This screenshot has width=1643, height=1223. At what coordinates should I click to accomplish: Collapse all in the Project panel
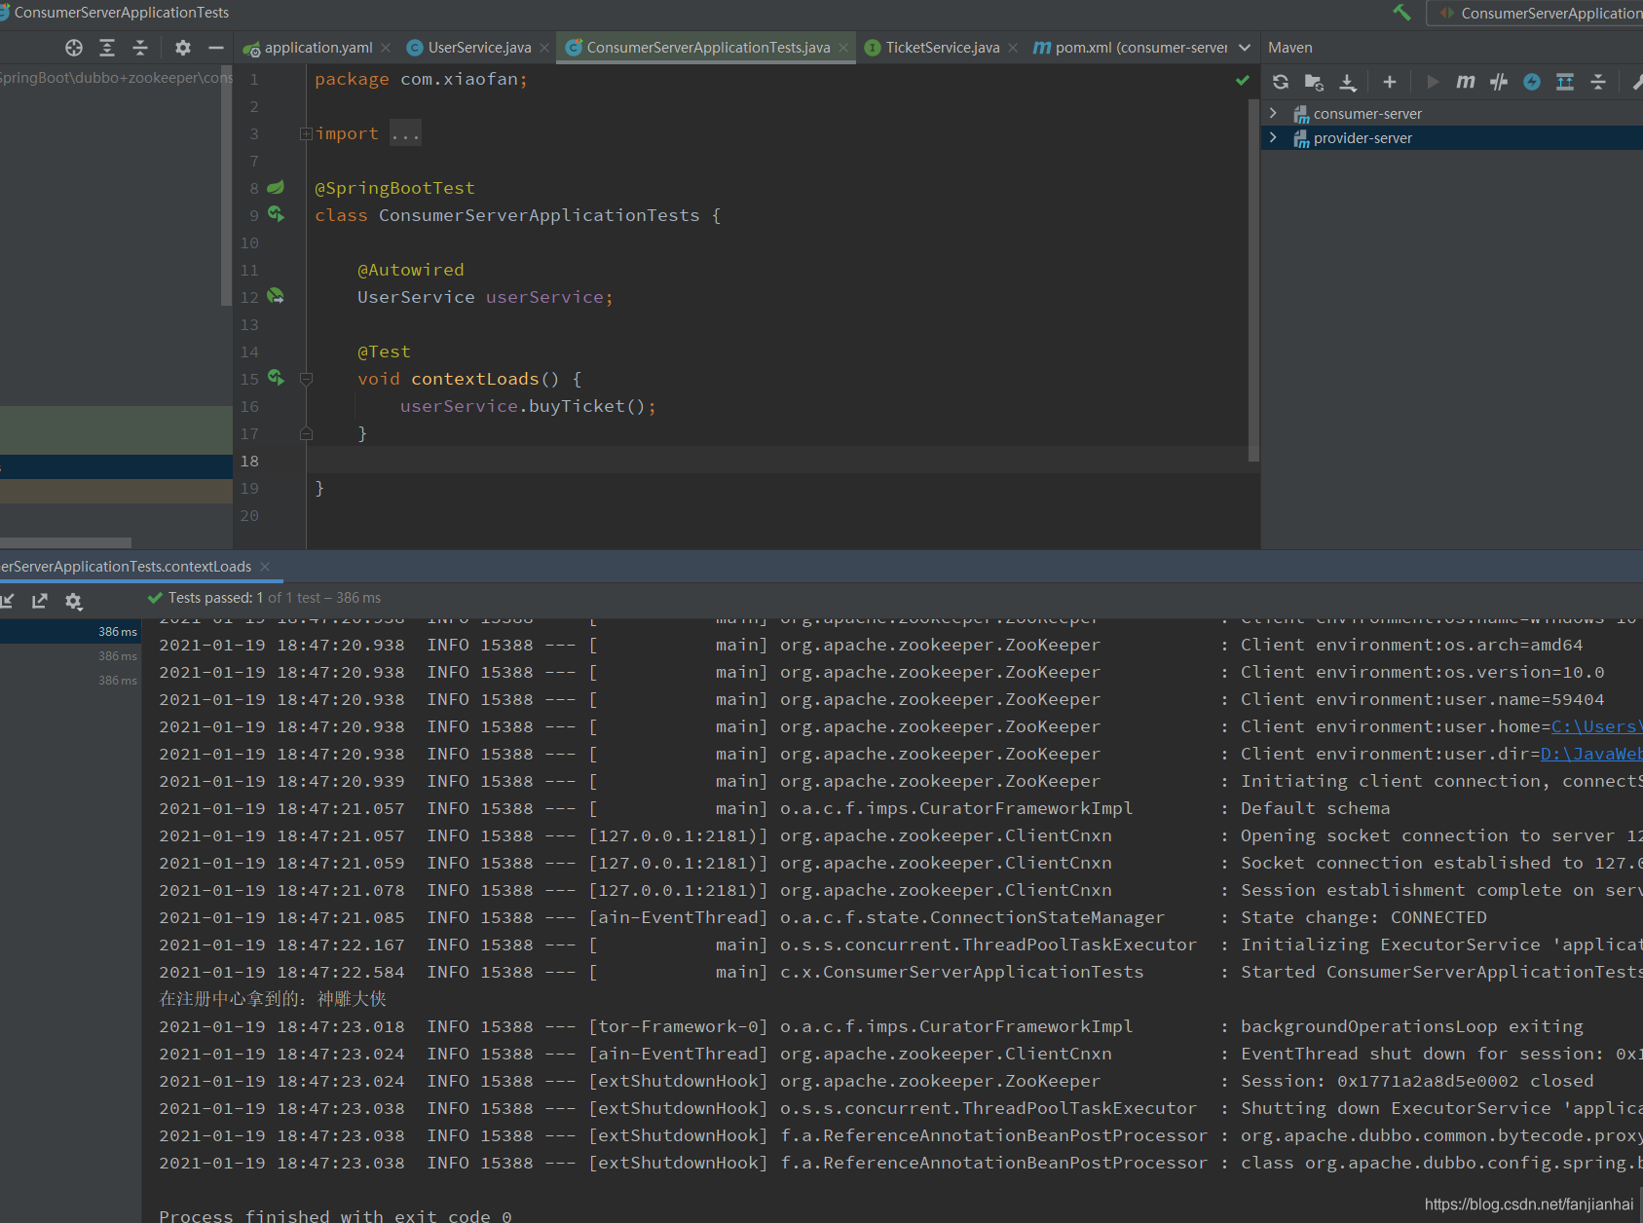coord(140,48)
